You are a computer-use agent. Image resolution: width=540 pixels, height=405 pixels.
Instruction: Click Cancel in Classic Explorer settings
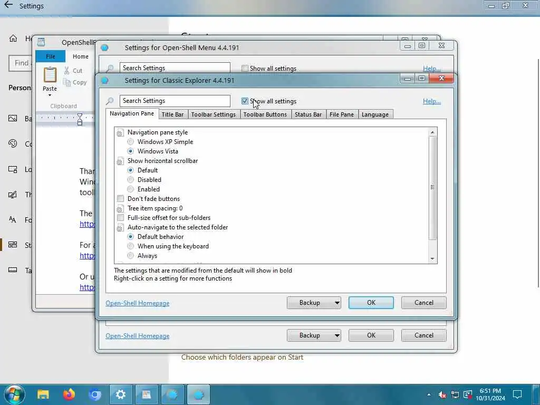pyautogui.click(x=423, y=303)
